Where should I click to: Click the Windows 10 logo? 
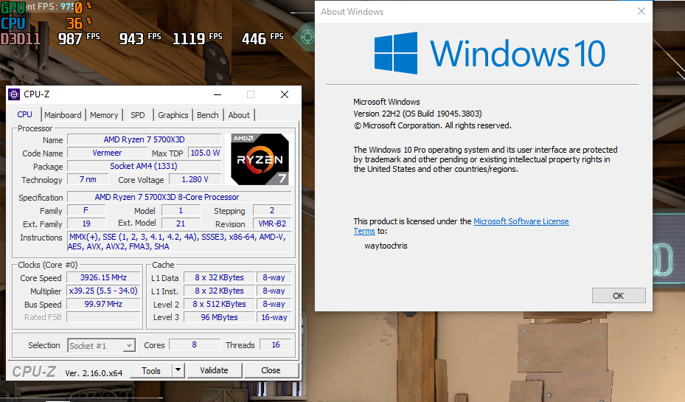point(490,54)
